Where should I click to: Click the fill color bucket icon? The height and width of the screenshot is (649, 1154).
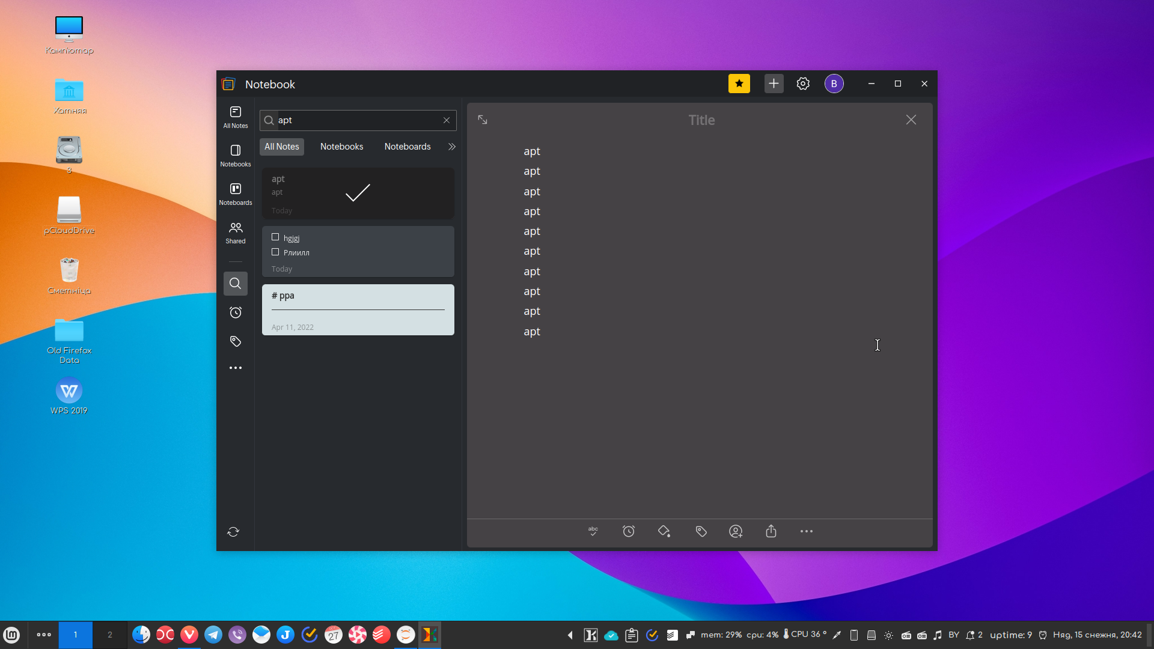pyautogui.click(x=664, y=531)
